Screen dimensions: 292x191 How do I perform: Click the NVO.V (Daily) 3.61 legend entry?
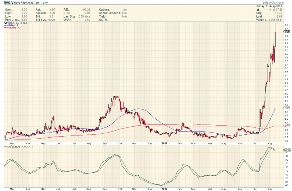point(17,23)
